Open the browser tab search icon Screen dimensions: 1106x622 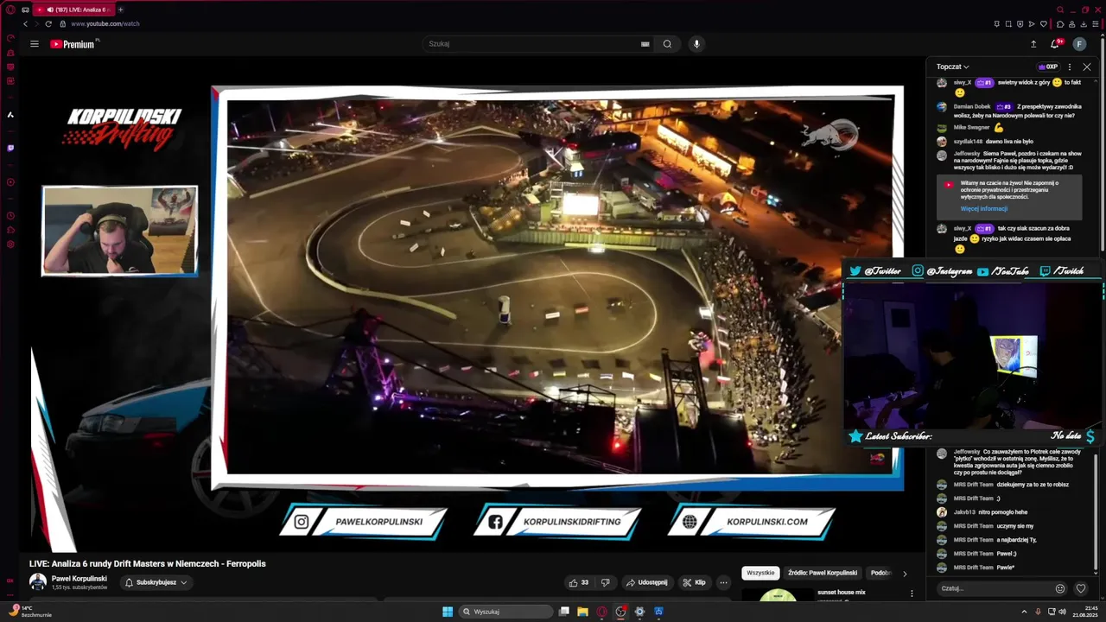1060,10
